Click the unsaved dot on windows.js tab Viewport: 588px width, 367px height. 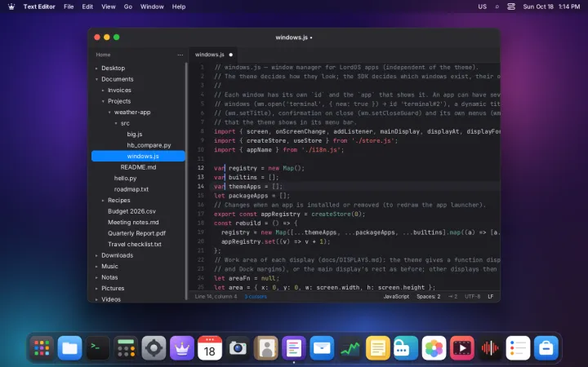click(x=230, y=55)
